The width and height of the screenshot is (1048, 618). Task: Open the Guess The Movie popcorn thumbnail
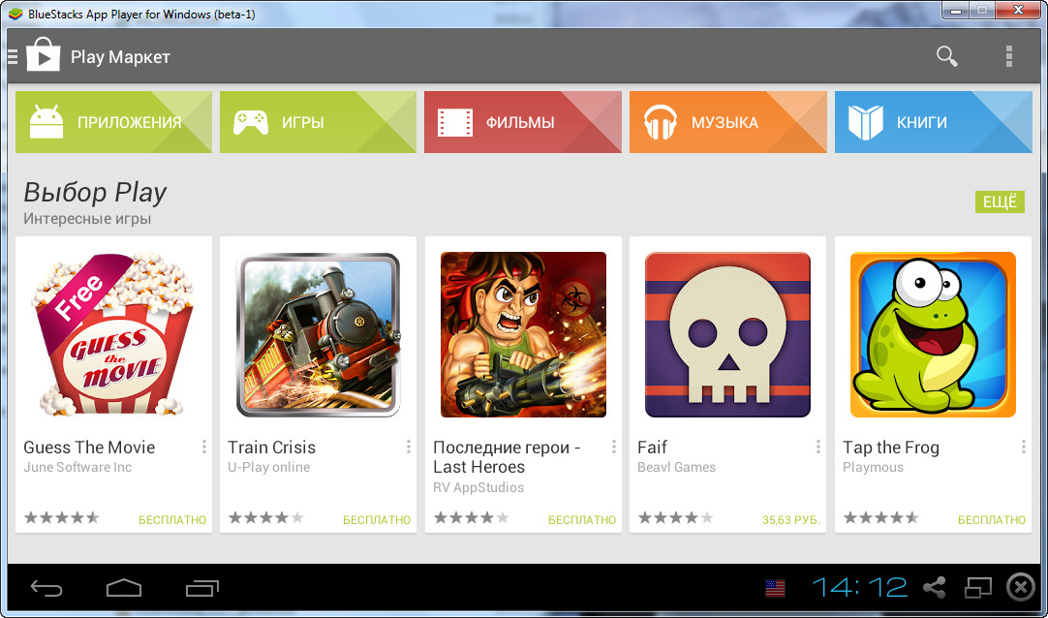point(113,334)
